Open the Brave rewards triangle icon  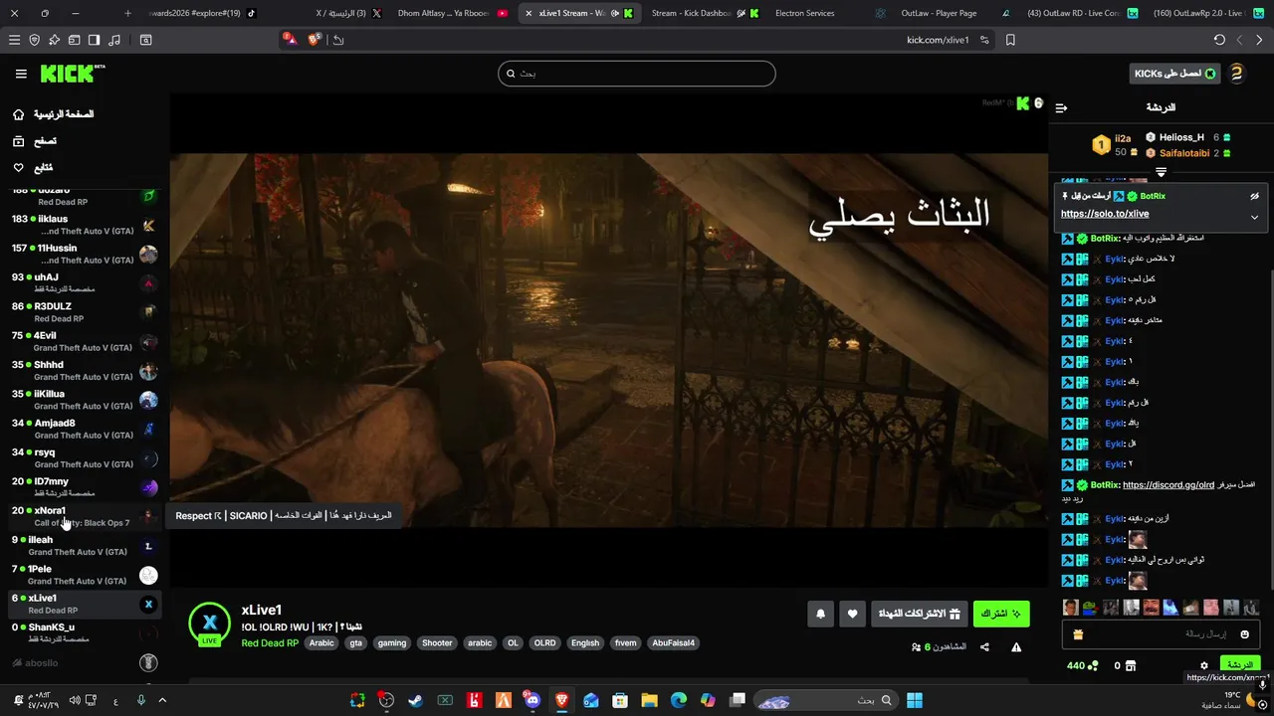click(290, 40)
